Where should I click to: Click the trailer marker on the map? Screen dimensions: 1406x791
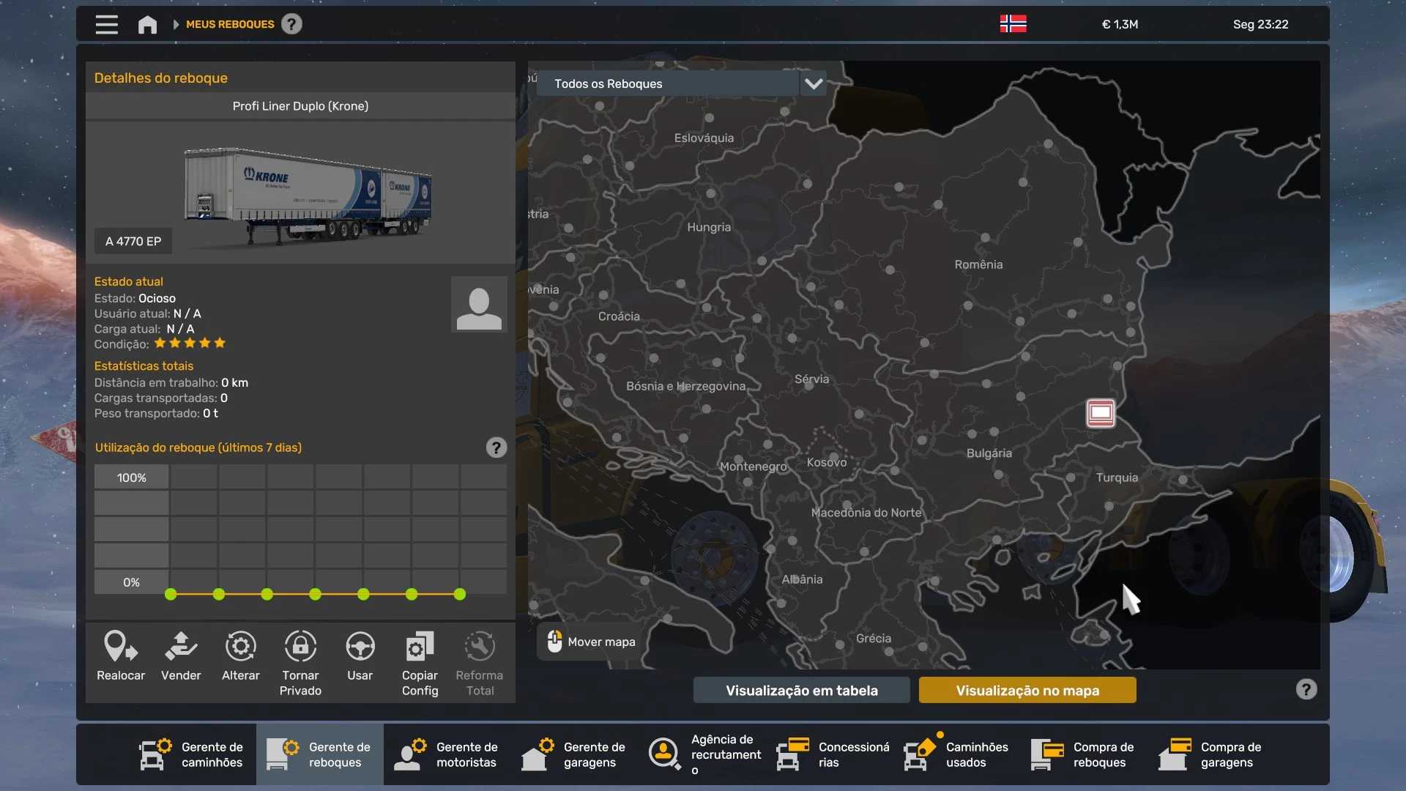[x=1100, y=413]
